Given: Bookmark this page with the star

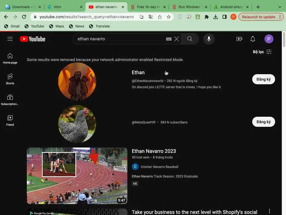Looking at the screenshot, I should coord(168,17).
